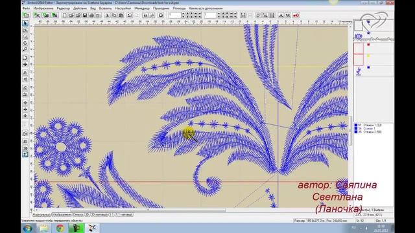Click the node edit tool below selection arrow

pos(25,30)
